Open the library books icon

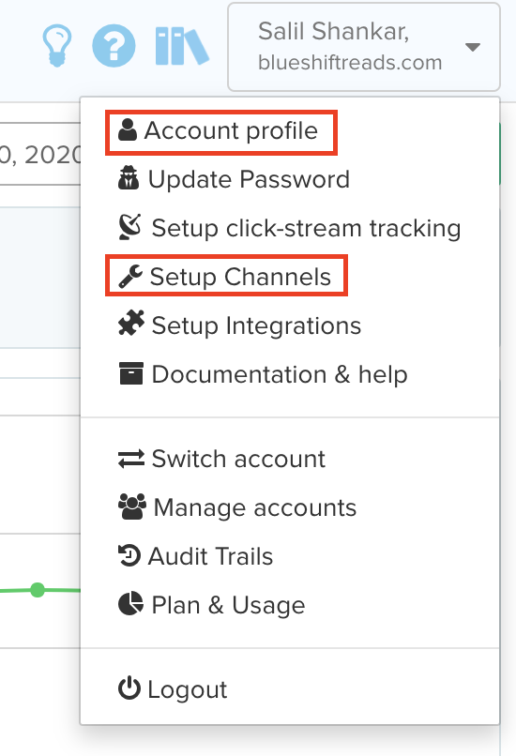coord(182,46)
